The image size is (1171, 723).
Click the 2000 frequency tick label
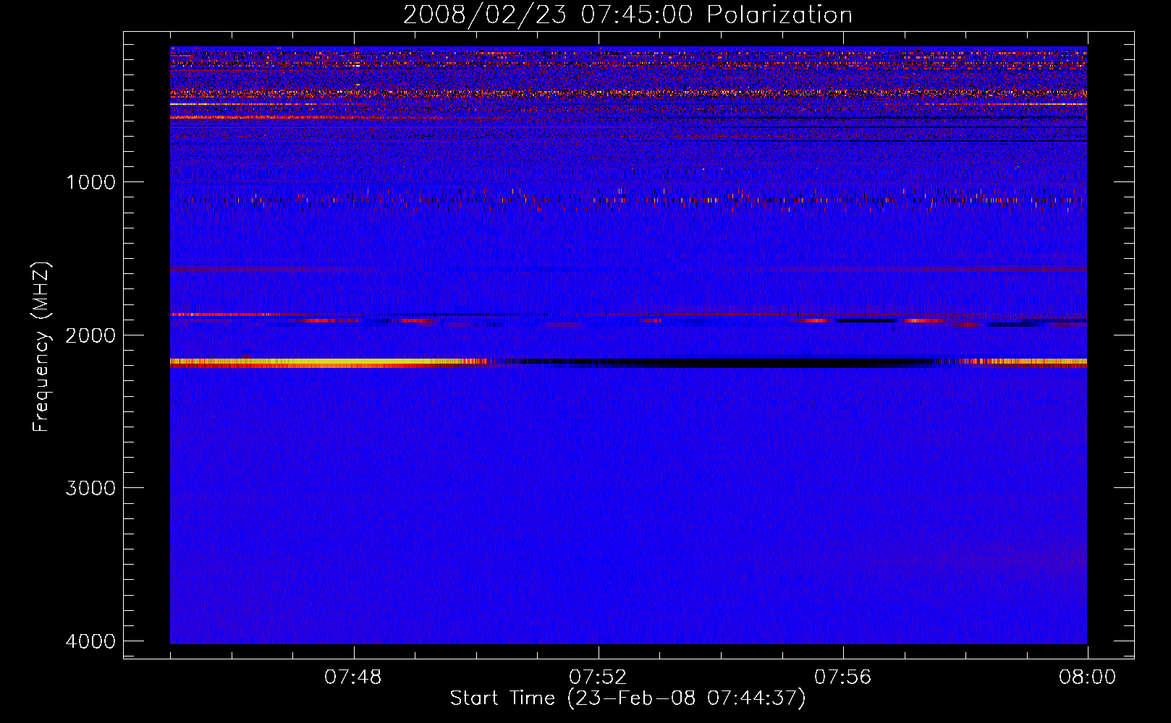pos(90,335)
